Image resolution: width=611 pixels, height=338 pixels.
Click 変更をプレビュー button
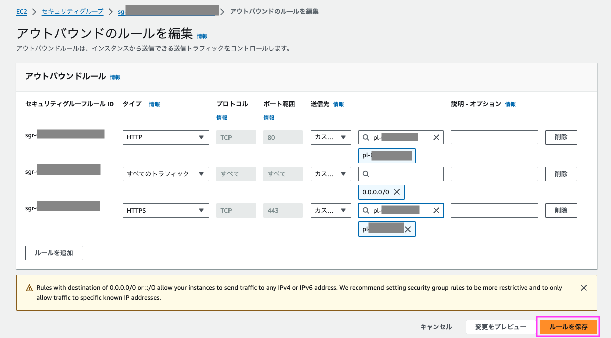[500, 327]
